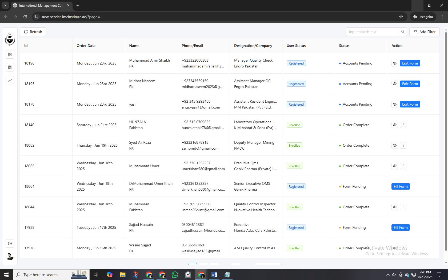
Task: Click Order Complete status for Syed Ali Raza
Action: pos(354,145)
